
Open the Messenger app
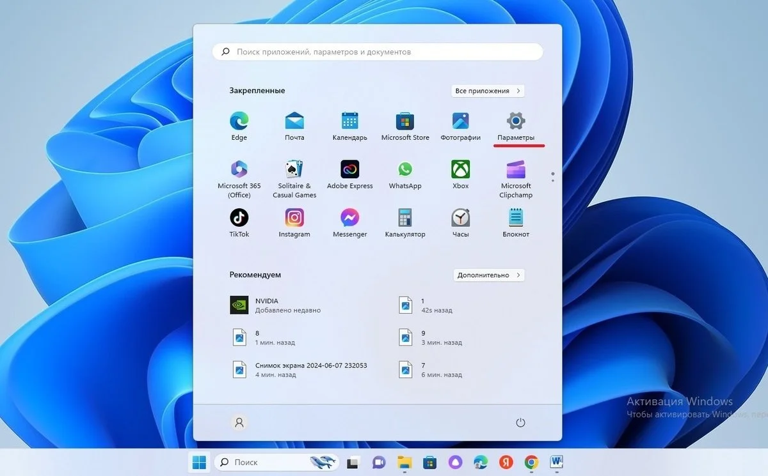pos(350,224)
